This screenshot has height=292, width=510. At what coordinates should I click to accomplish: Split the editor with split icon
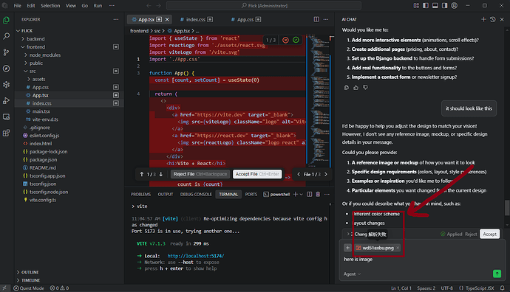tap(316, 19)
